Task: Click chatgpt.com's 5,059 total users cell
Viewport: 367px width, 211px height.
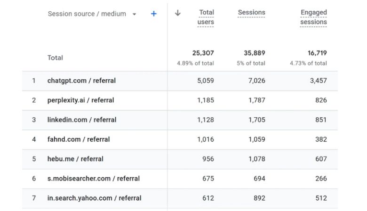Action: (205, 81)
